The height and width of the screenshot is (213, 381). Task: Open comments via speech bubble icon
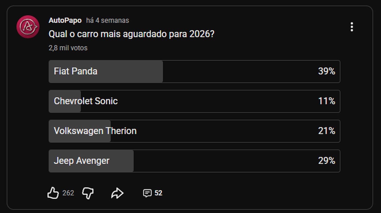(x=147, y=193)
